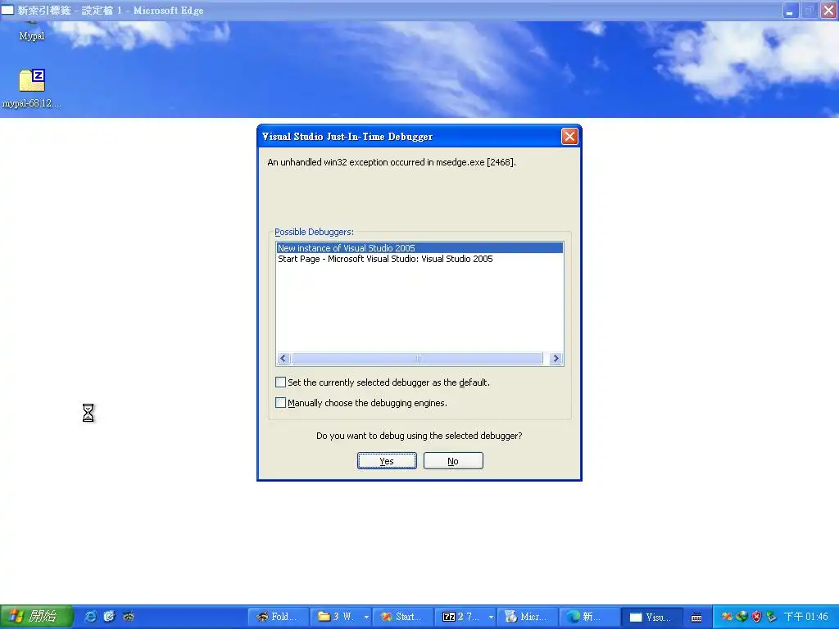Switch to Visu... debugger taskbar button
Image resolution: width=839 pixels, height=629 pixels.
point(651,617)
